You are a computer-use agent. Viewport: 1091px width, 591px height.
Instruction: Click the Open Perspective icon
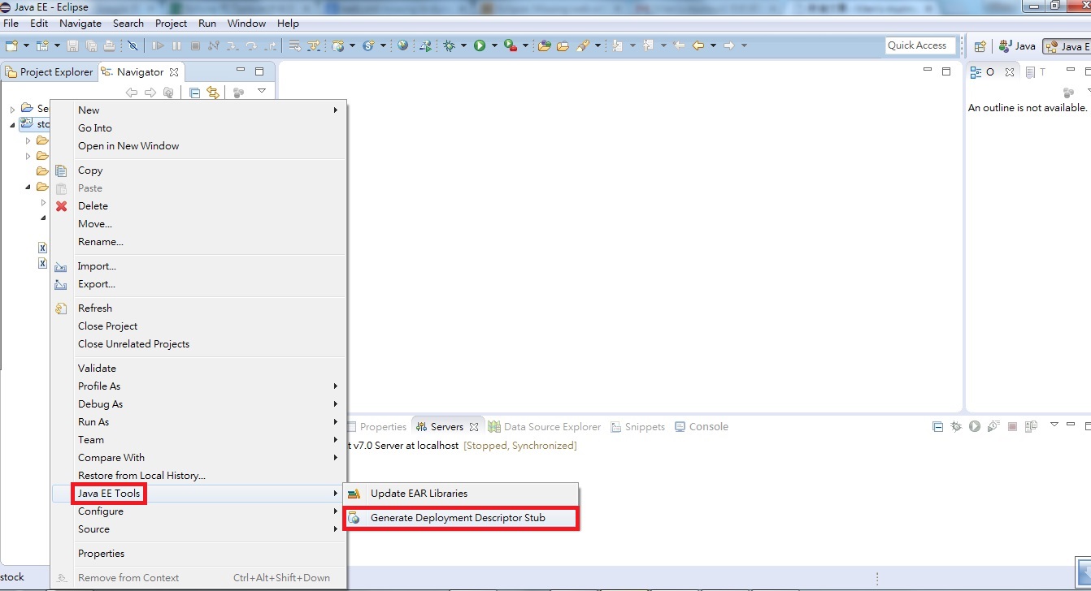[980, 46]
